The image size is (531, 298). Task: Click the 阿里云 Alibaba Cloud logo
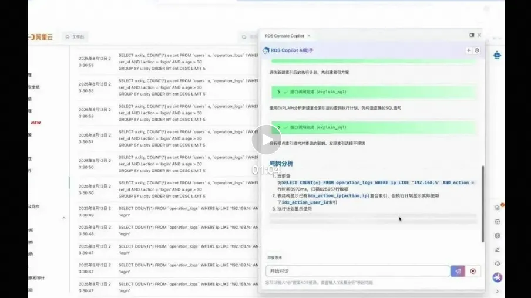[41, 37]
